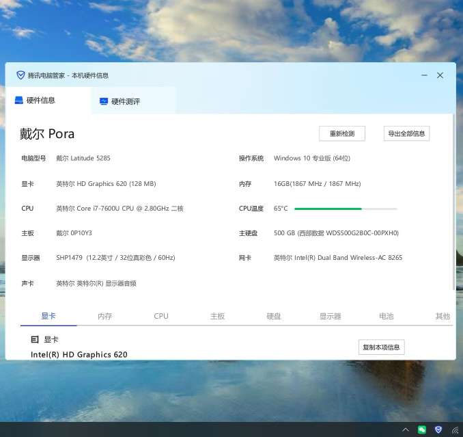Open the WeChat tray icon

click(422, 429)
